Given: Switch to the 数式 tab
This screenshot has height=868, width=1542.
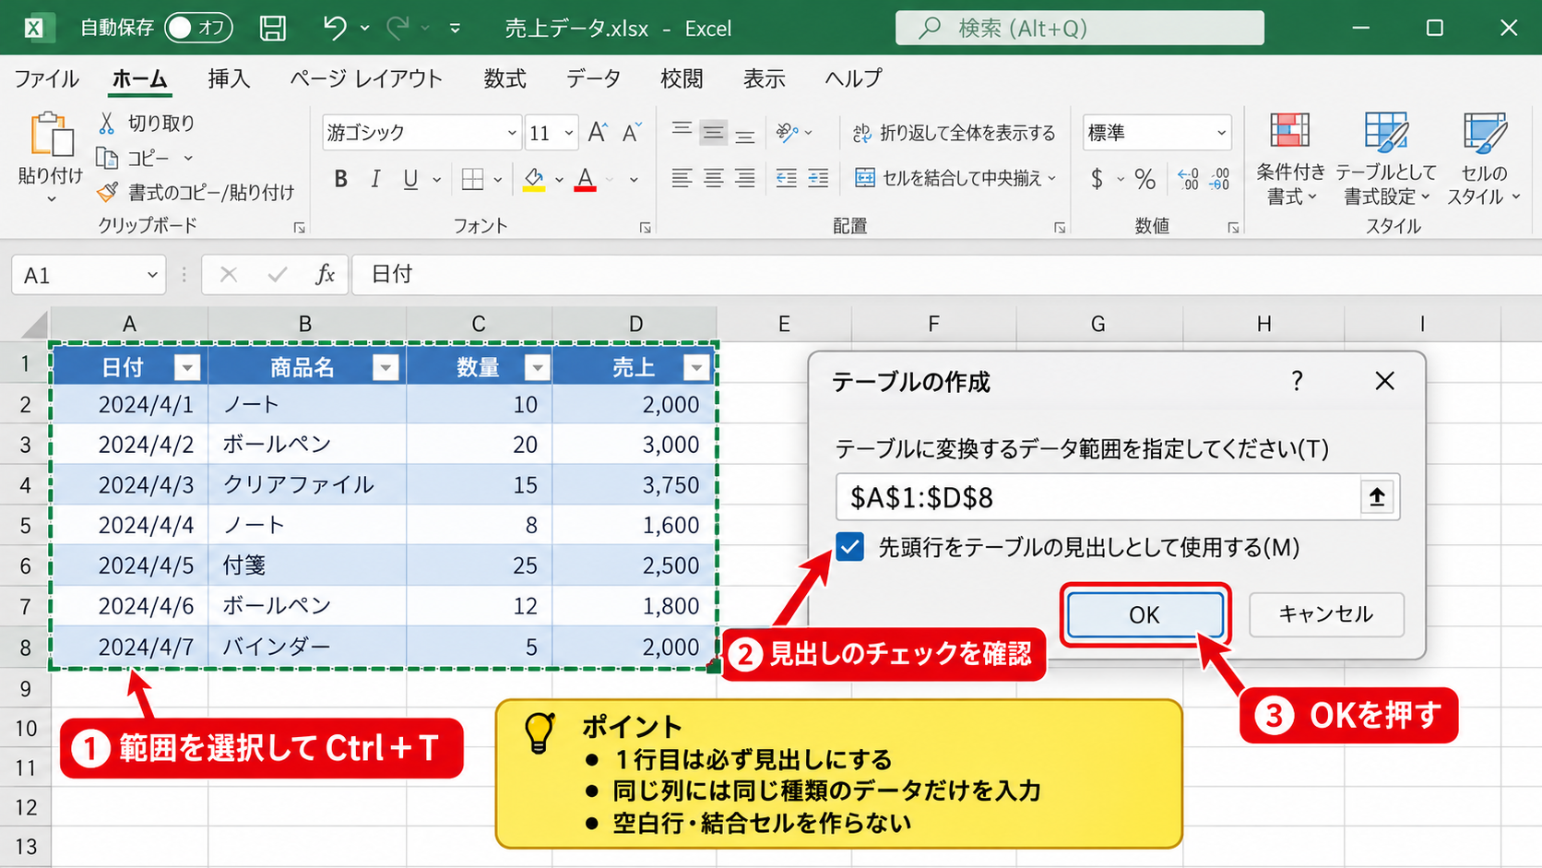Looking at the screenshot, I should [x=505, y=78].
